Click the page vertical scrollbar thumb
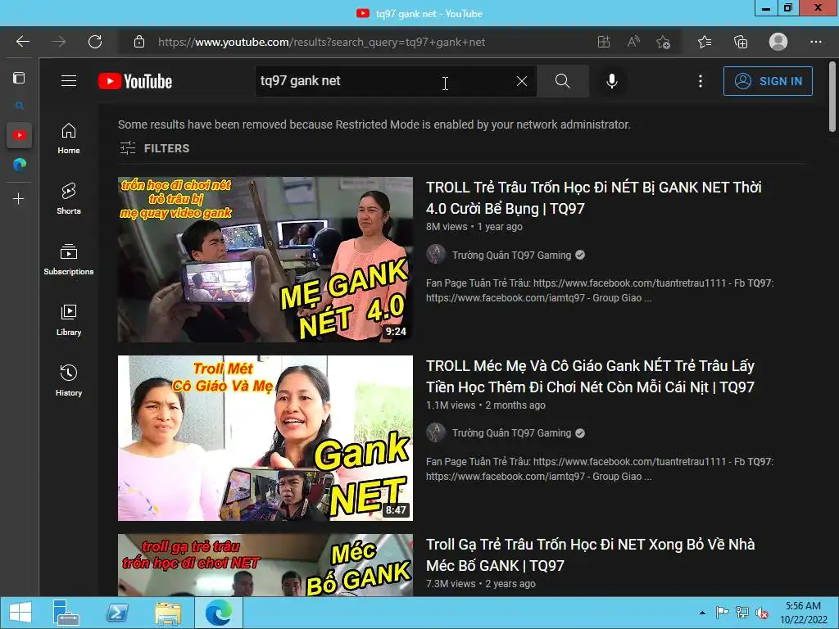The height and width of the screenshot is (629, 839). click(832, 97)
